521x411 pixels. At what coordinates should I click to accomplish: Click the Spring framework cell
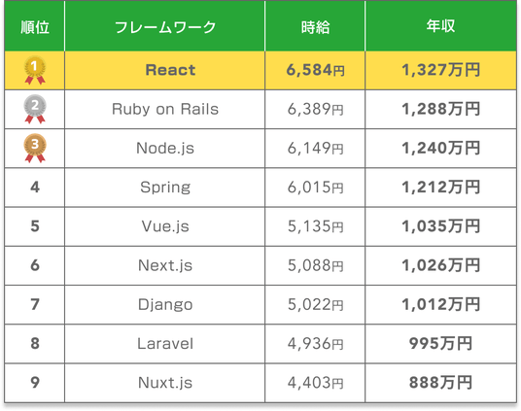point(165,188)
